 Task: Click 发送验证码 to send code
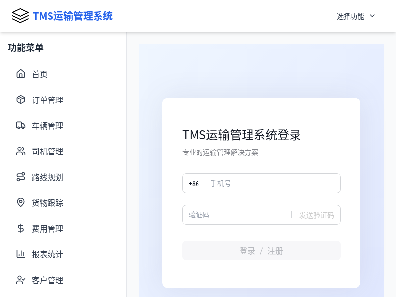click(317, 215)
